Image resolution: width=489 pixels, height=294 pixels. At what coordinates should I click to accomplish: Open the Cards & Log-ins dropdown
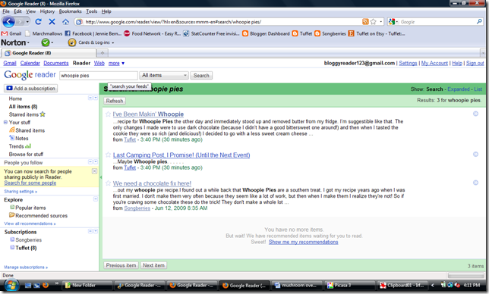coord(112,42)
